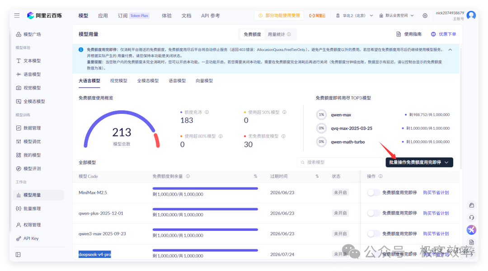This screenshot has height=271, width=488.
Task: Open API Key in the sidebar
Action: pyautogui.click(x=28, y=238)
